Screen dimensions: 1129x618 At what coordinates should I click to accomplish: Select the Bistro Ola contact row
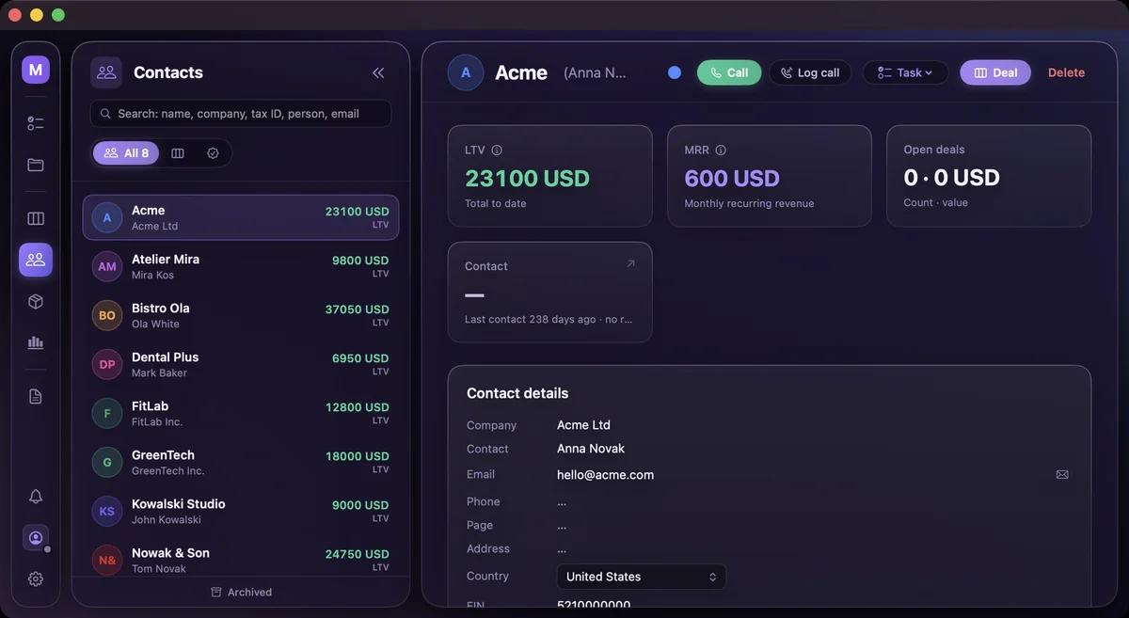coord(241,316)
